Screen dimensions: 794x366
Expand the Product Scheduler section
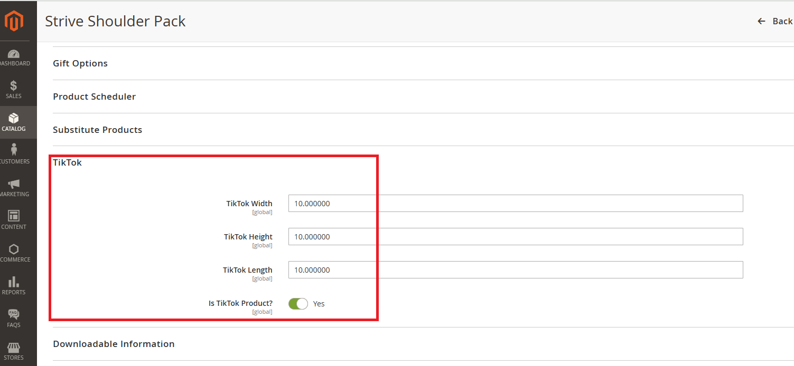[x=95, y=97]
